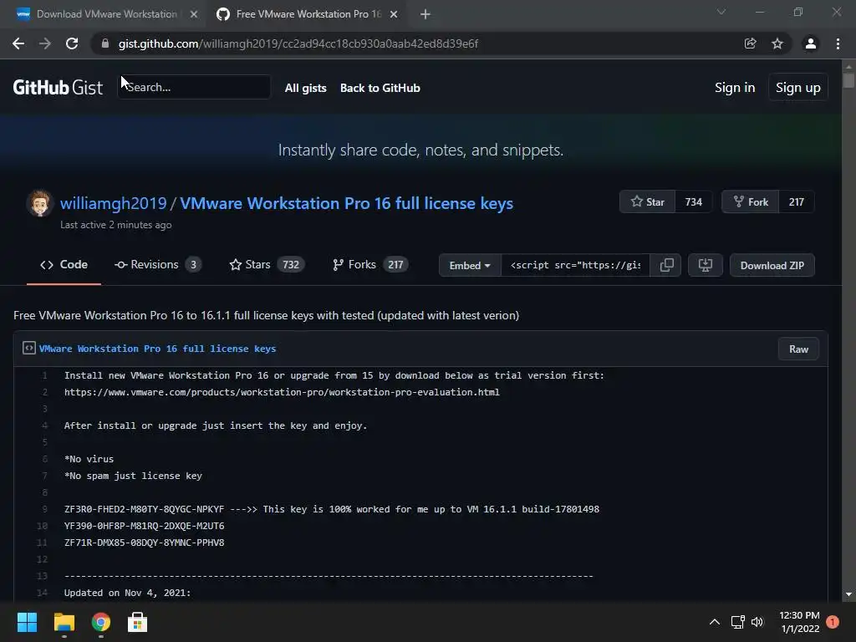Screen dimensions: 856x642
Task: Open gist title VMware Workstation Pro 16 link
Action: click(x=347, y=203)
